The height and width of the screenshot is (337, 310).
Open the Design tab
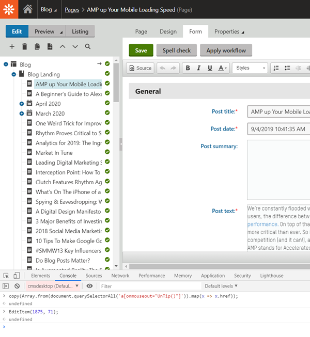tap(168, 31)
